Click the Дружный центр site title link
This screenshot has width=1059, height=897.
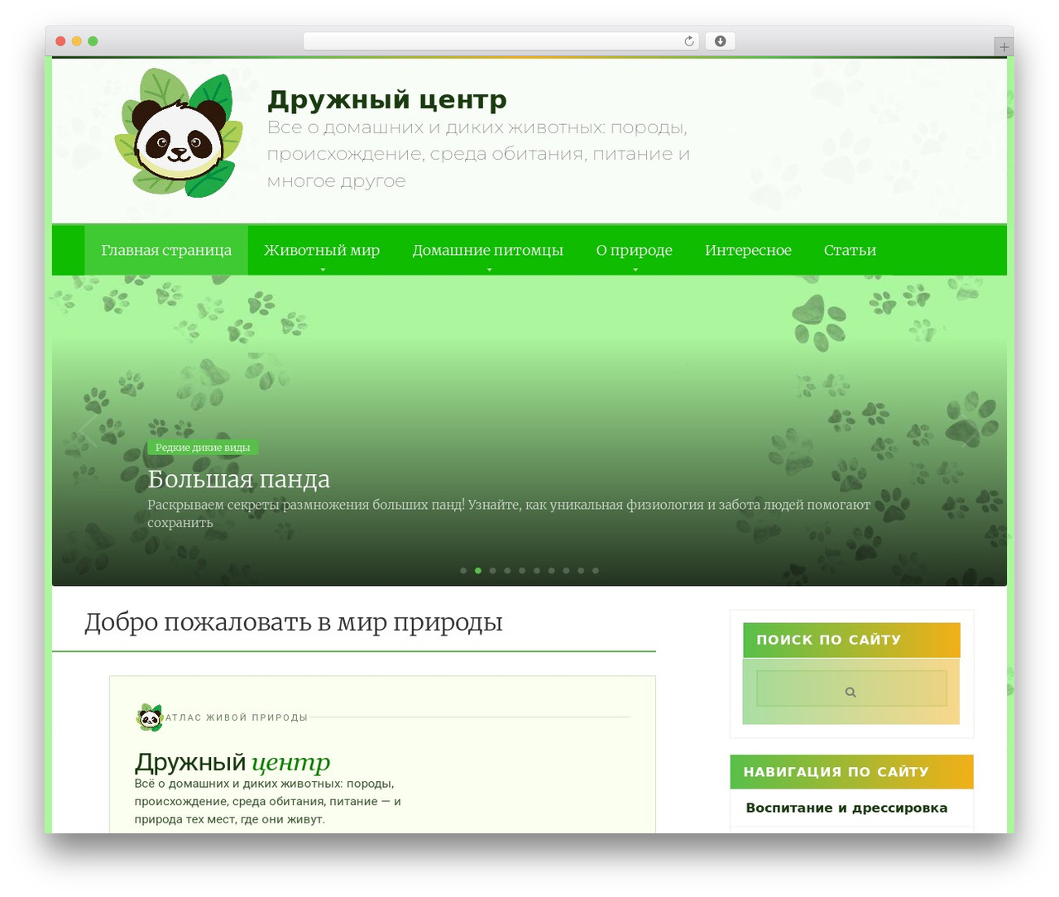387,99
